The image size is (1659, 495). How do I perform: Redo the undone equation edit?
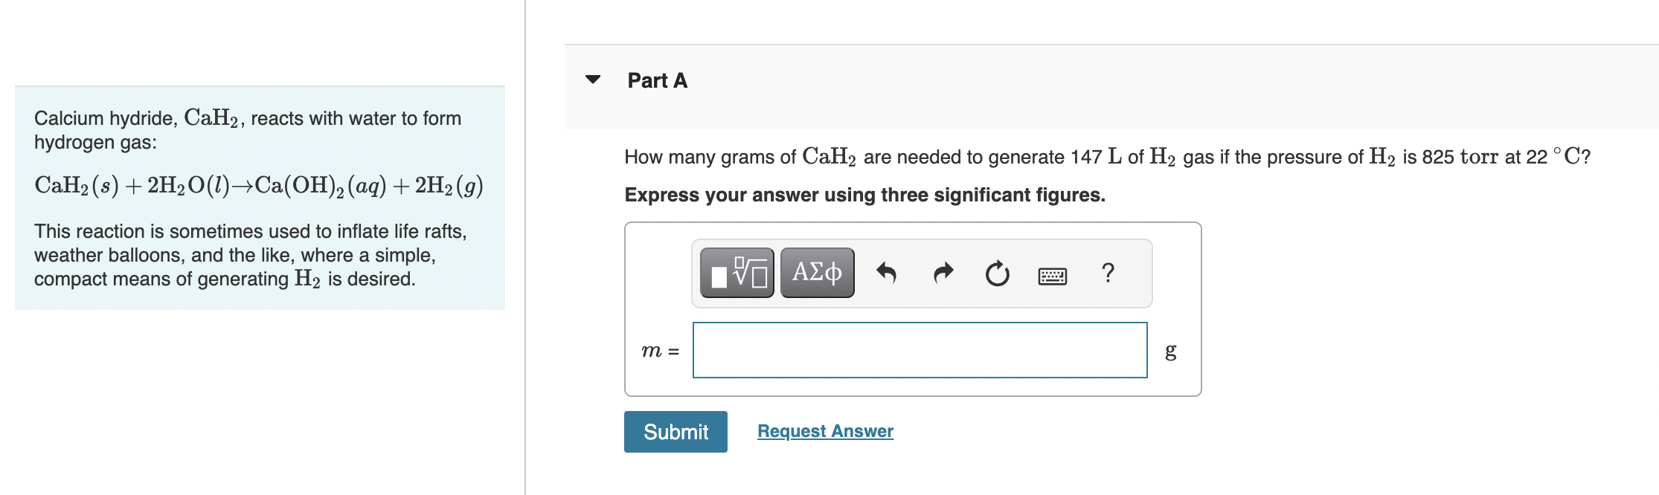pyautogui.click(x=942, y=273)
